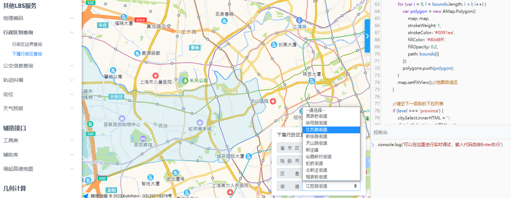Click the 长风公园 park icon
511x198 pixels.
click(x=185, y=80)
